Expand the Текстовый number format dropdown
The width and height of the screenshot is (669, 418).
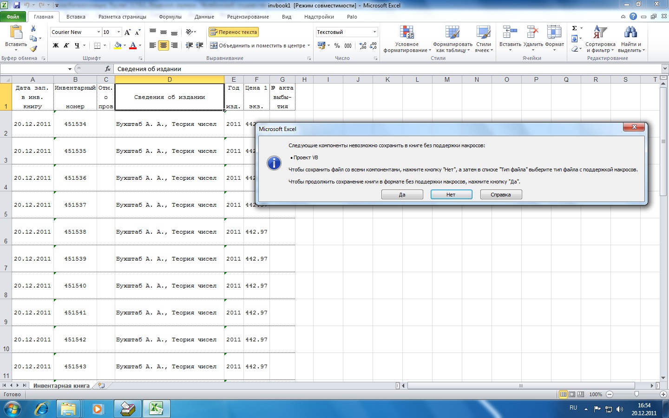click(x=374, y=32)
